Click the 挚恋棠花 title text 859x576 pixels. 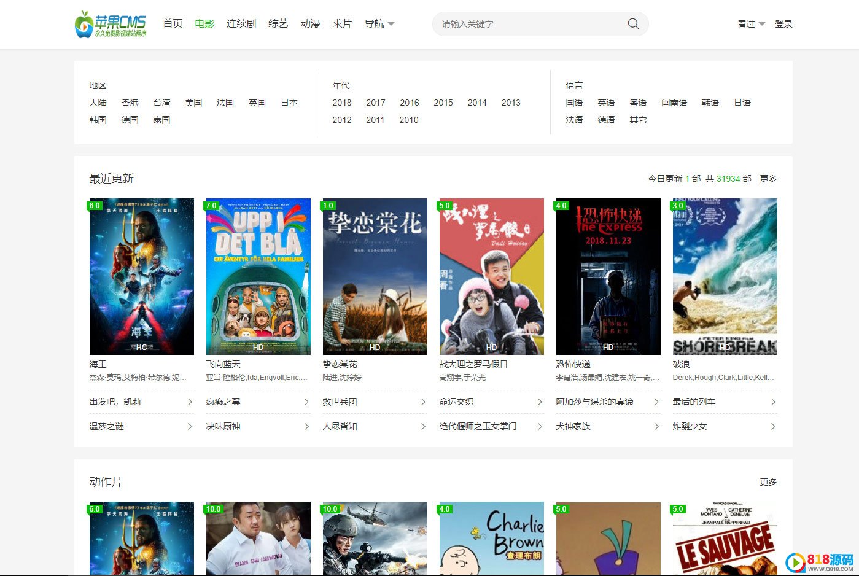(x=340, y=364)
